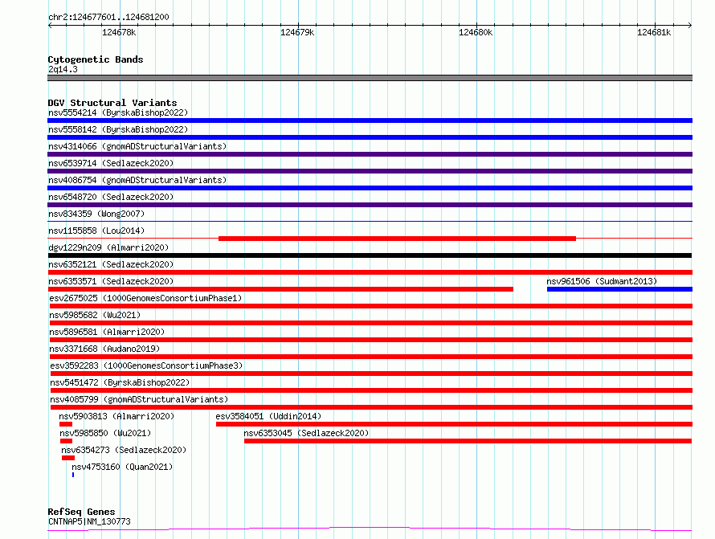This screenshot has height=539, width=715.
Task: Click nsv4085799 gnomADStructuralVariants label
Action: coord(139,399)
